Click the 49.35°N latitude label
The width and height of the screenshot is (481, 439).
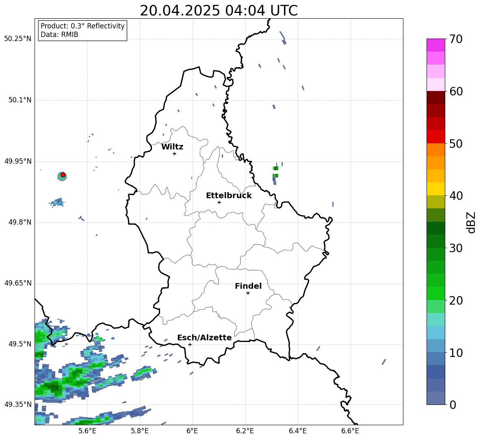[x=18, y=404]
